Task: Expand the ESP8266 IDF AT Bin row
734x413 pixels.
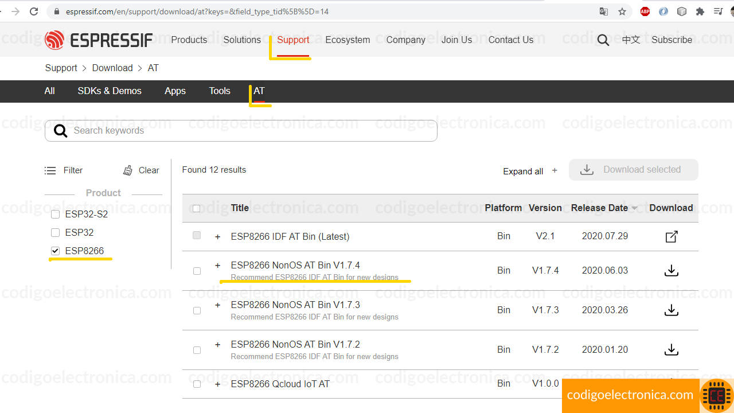Action: click(x=217, y=236)
